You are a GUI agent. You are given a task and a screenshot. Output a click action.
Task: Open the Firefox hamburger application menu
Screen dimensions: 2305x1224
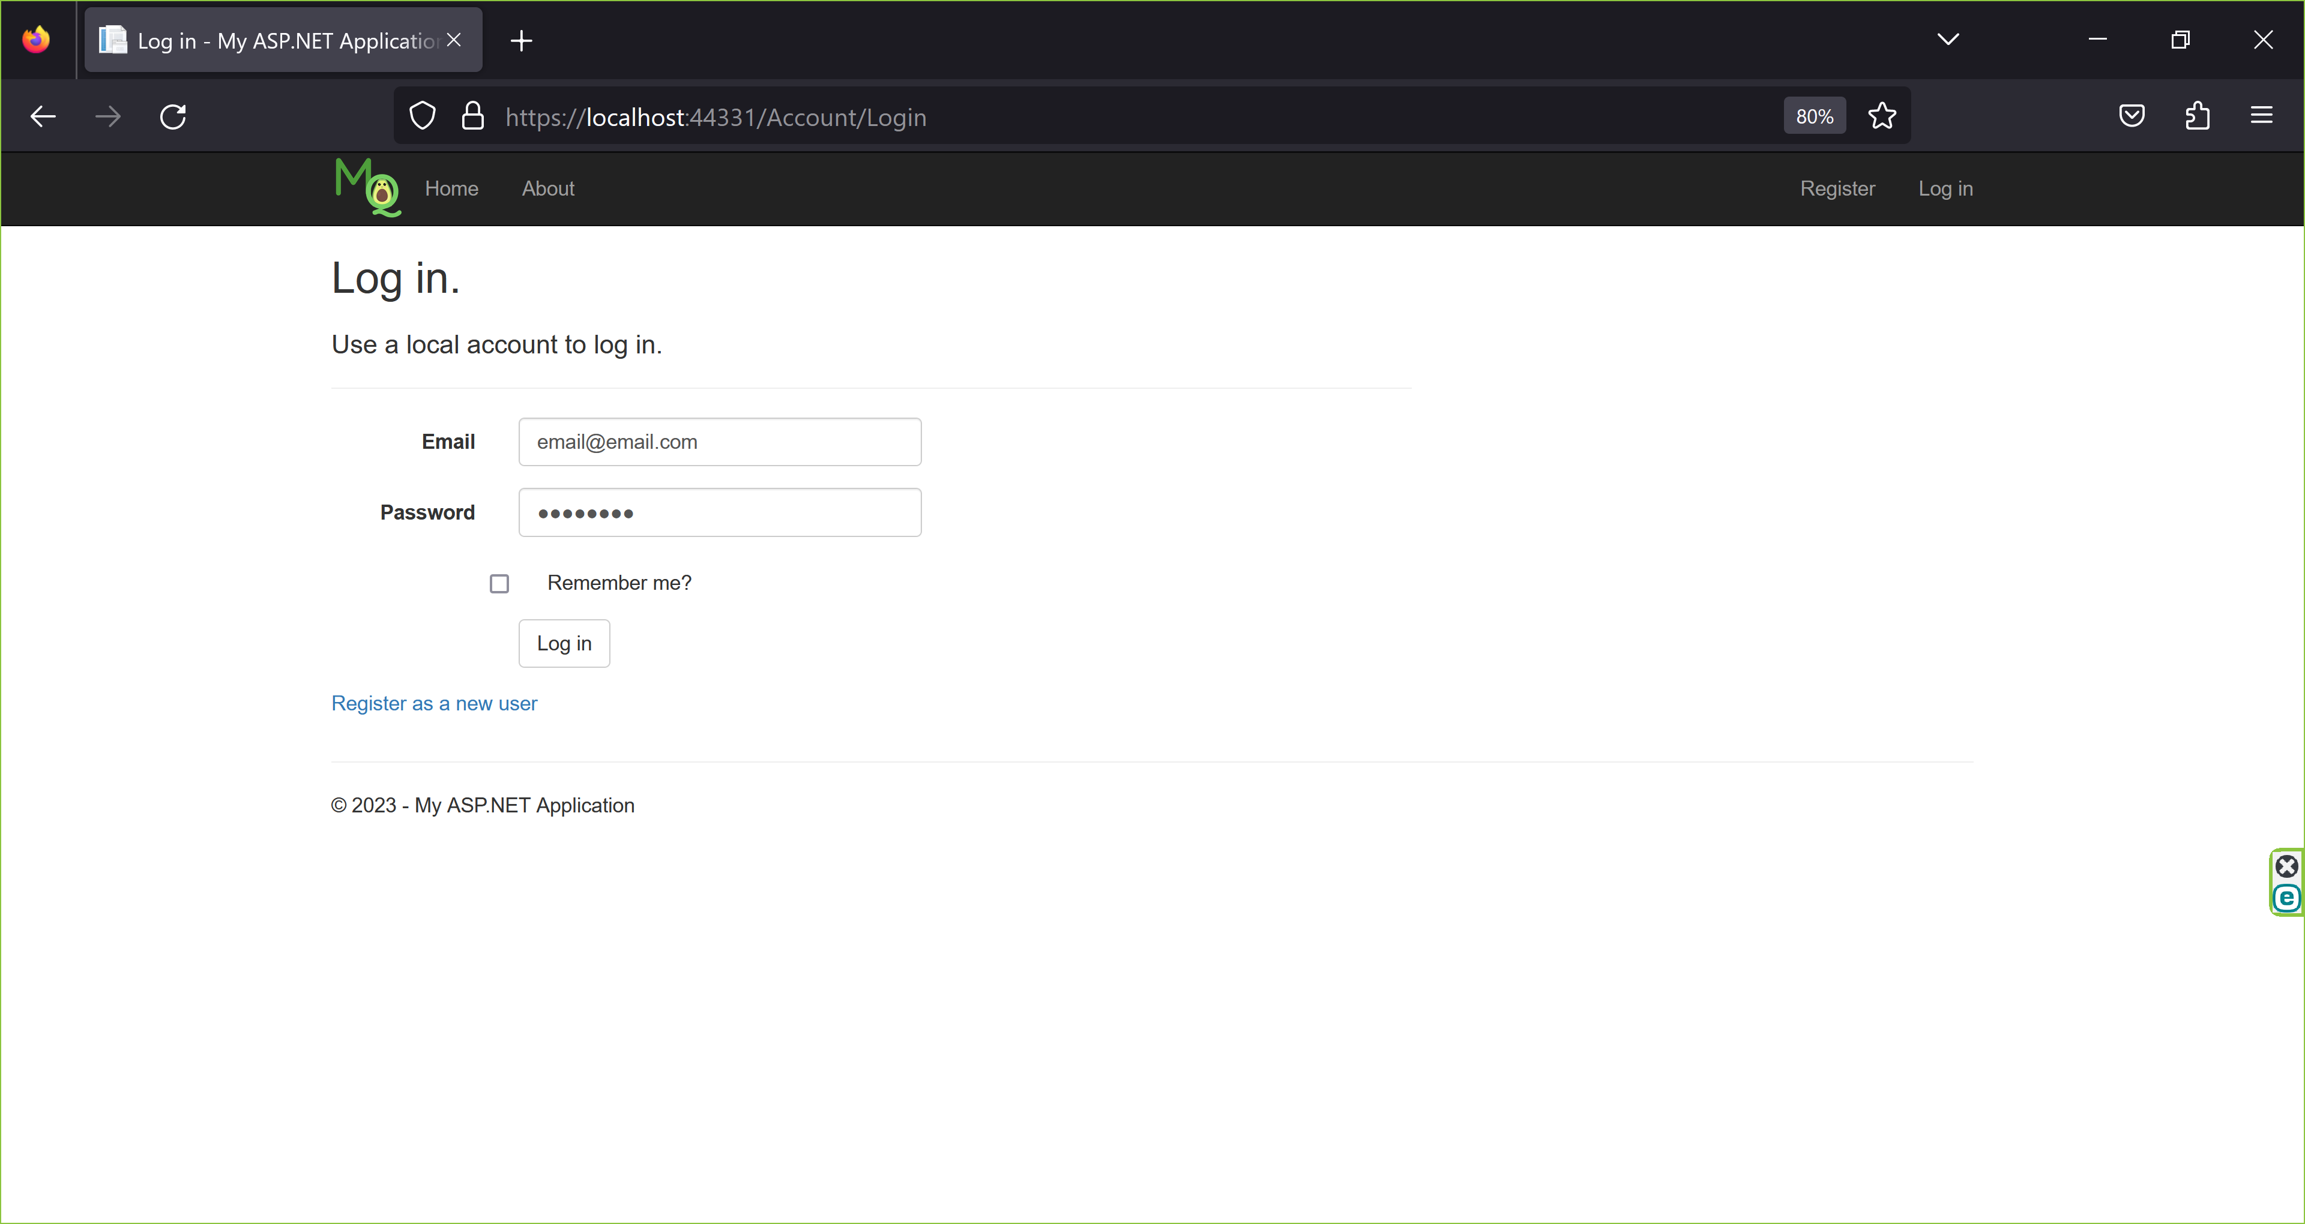pos(2261,116)
